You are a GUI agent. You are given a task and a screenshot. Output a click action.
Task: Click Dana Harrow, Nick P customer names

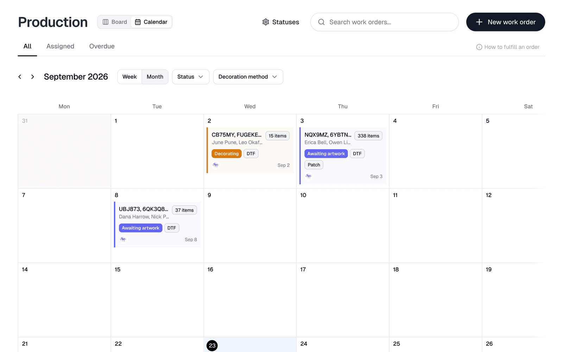(x=144, y=217)
